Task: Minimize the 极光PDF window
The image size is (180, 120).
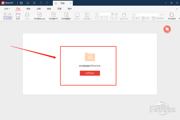Action: [166, 3]
